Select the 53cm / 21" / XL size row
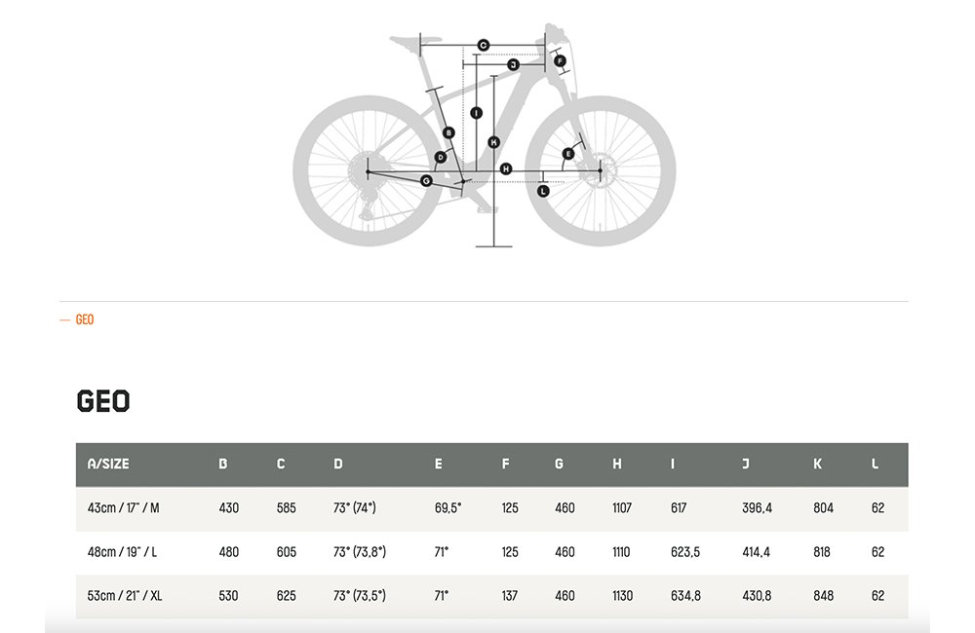 [491, 596]
